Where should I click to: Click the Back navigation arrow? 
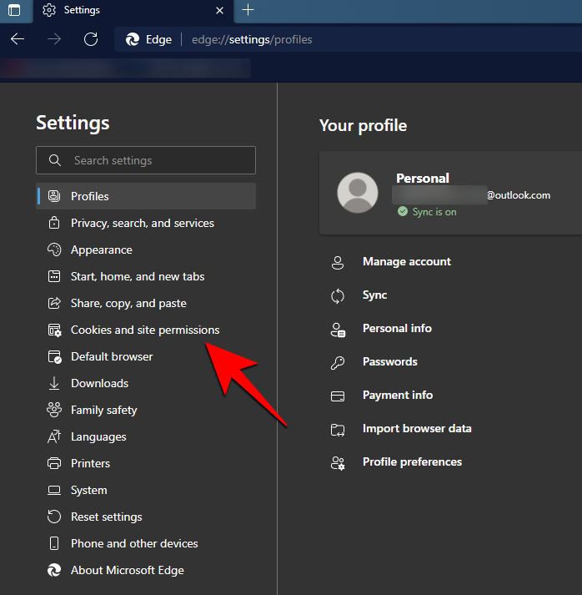(18, 39)
